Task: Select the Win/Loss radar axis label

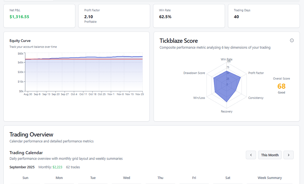Action: 199,98
